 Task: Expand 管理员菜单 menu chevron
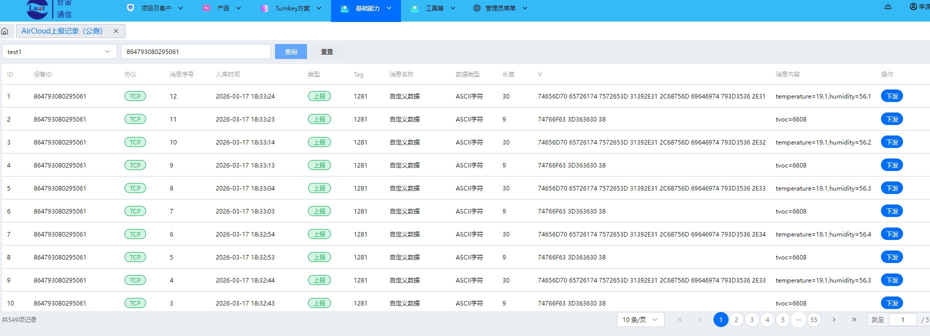525,8
